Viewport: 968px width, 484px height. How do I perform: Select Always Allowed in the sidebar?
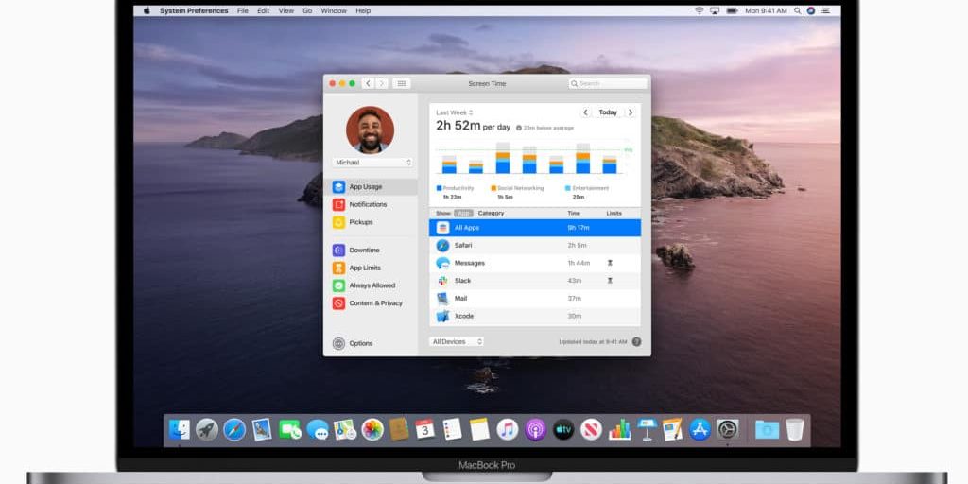pyautogui.click(x=371, y=285)
